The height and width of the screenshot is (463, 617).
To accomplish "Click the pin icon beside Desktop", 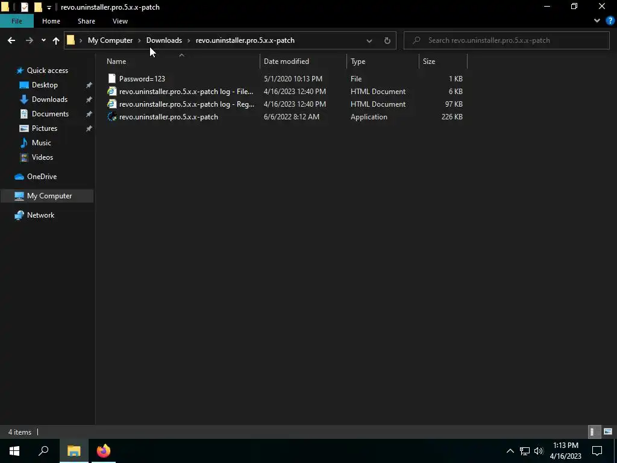I will [89, 85].
